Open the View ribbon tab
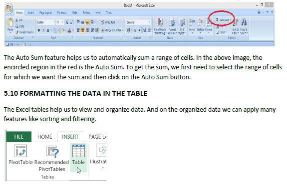Viewport: 287px width, 187px height. pos(98,12)
